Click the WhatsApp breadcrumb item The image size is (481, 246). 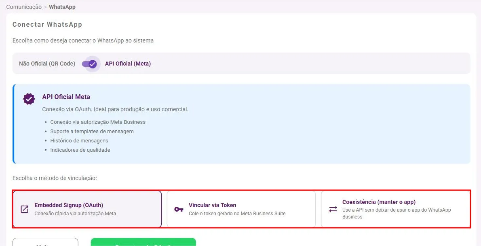point(62,7)
